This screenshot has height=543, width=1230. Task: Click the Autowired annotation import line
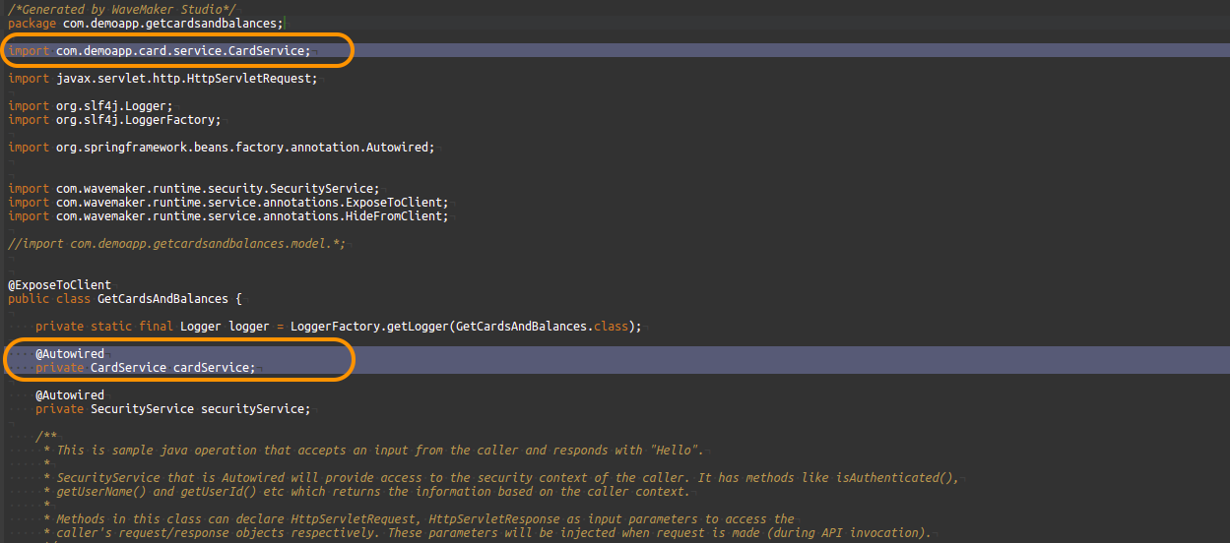point(221,148)
